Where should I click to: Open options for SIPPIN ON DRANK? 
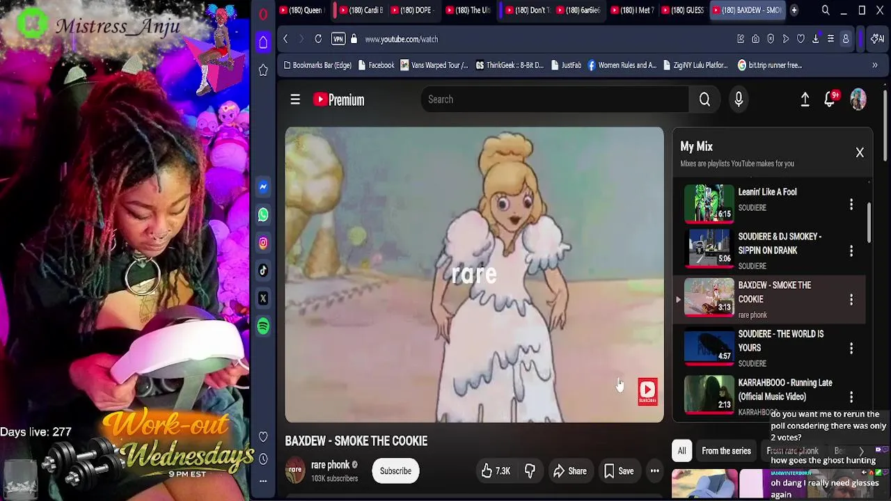click(851, 250)
